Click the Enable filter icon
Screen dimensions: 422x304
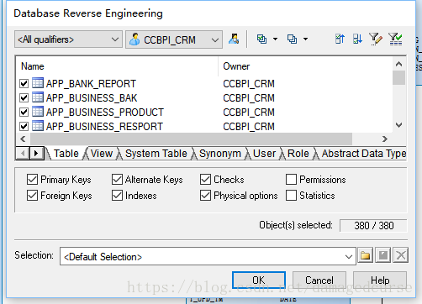(x=395, y=39)
